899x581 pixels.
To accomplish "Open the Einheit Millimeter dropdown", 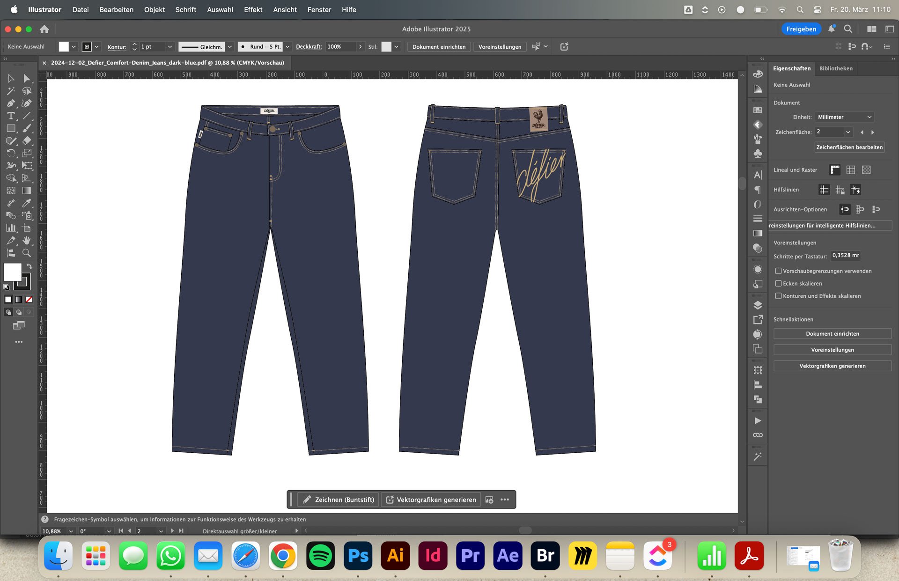I will pyautogui.click(x=844, y=117).
